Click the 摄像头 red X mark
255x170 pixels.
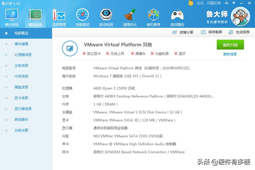point(132,53)
